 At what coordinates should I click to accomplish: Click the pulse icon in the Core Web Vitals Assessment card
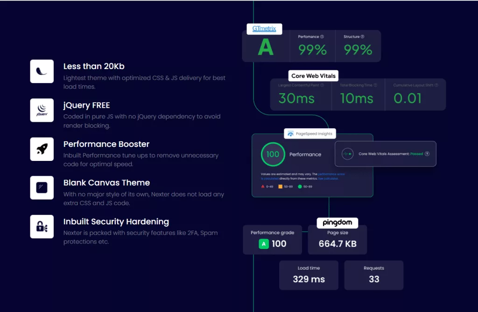(347, 154)
